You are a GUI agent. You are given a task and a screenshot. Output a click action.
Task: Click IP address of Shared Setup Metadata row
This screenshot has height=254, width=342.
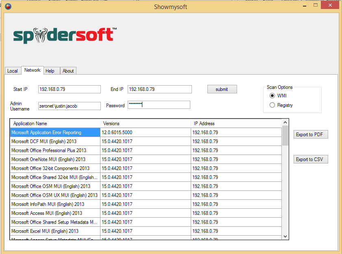tap(236, 222)
